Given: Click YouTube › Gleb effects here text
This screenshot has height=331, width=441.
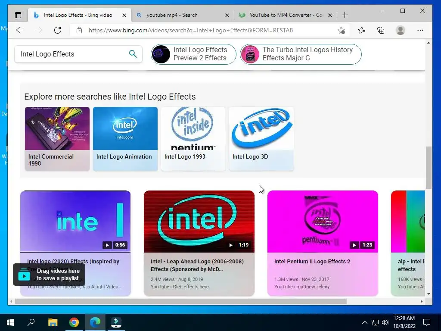Looking at the screenshot, I should pyautogui.click(x=180, y=287).
